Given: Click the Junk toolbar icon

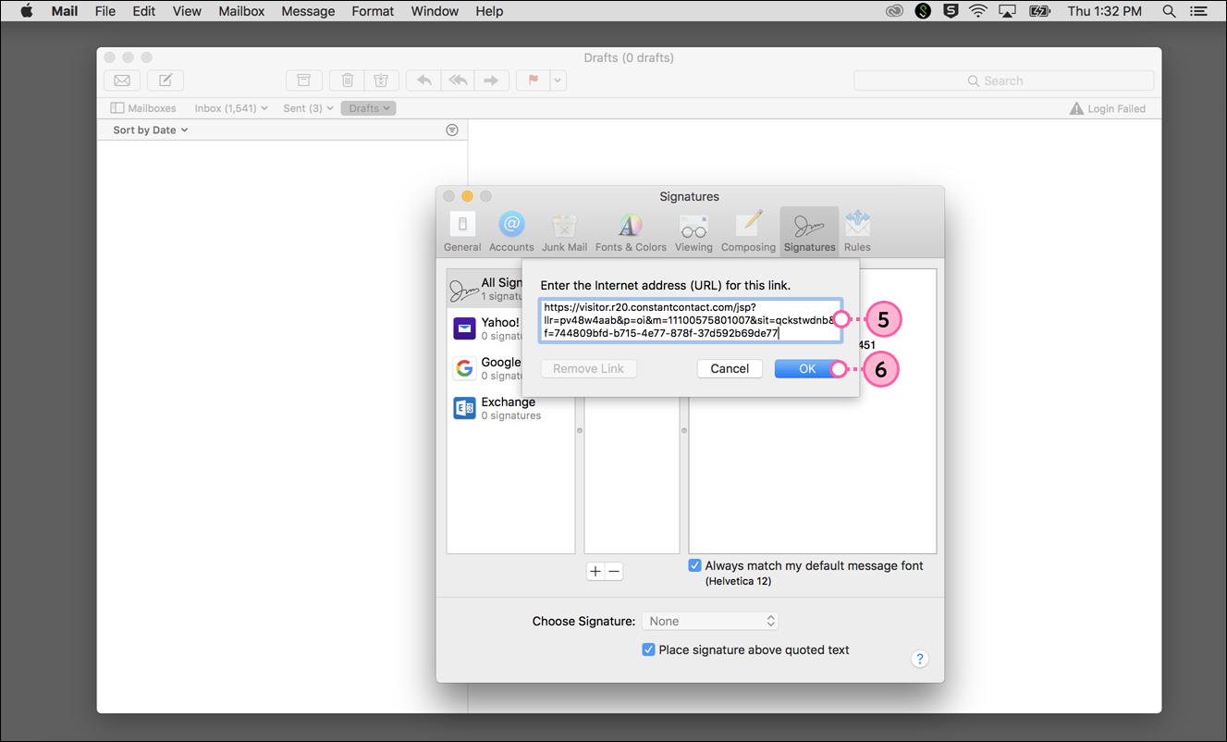Looking at the screenshot, I should click(x=382, y=80).
